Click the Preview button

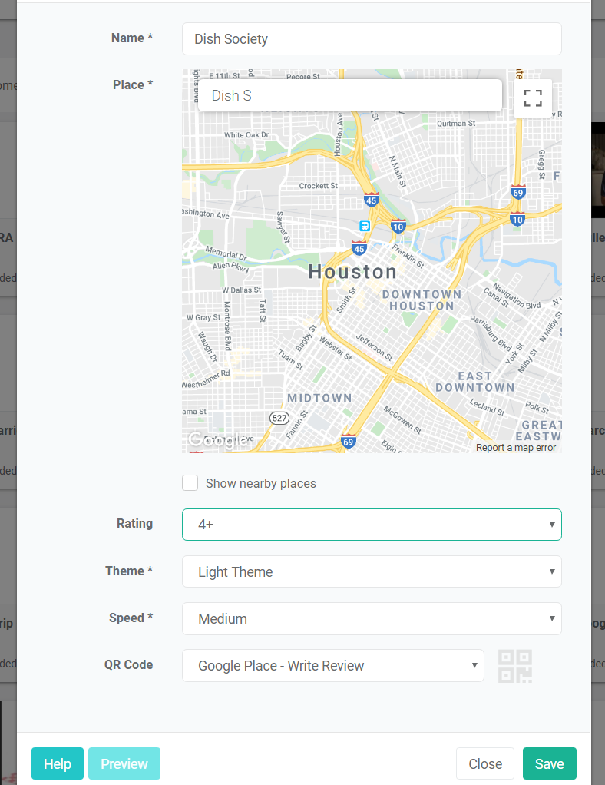[x=124, y=763]
